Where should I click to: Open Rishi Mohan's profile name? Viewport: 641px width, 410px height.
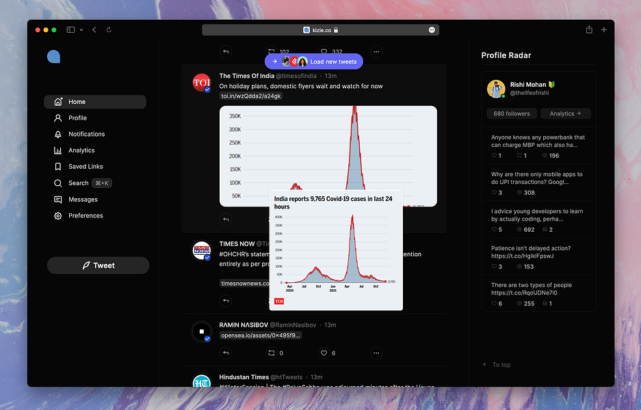coord(527,85)
